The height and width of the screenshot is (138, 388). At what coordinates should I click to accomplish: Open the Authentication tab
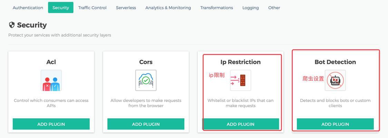pos(28,8)
